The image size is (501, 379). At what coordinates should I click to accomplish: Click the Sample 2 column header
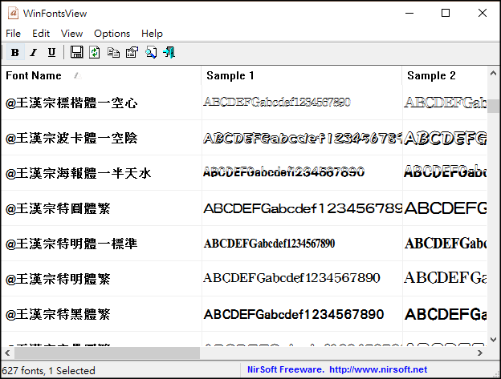tap(445, 75)
